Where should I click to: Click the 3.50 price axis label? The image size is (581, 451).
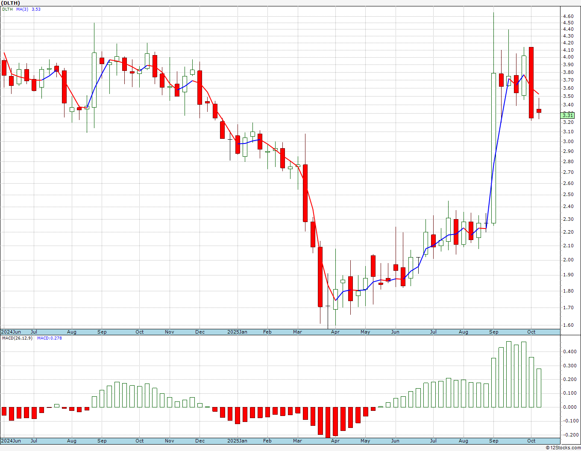(568, 97)
